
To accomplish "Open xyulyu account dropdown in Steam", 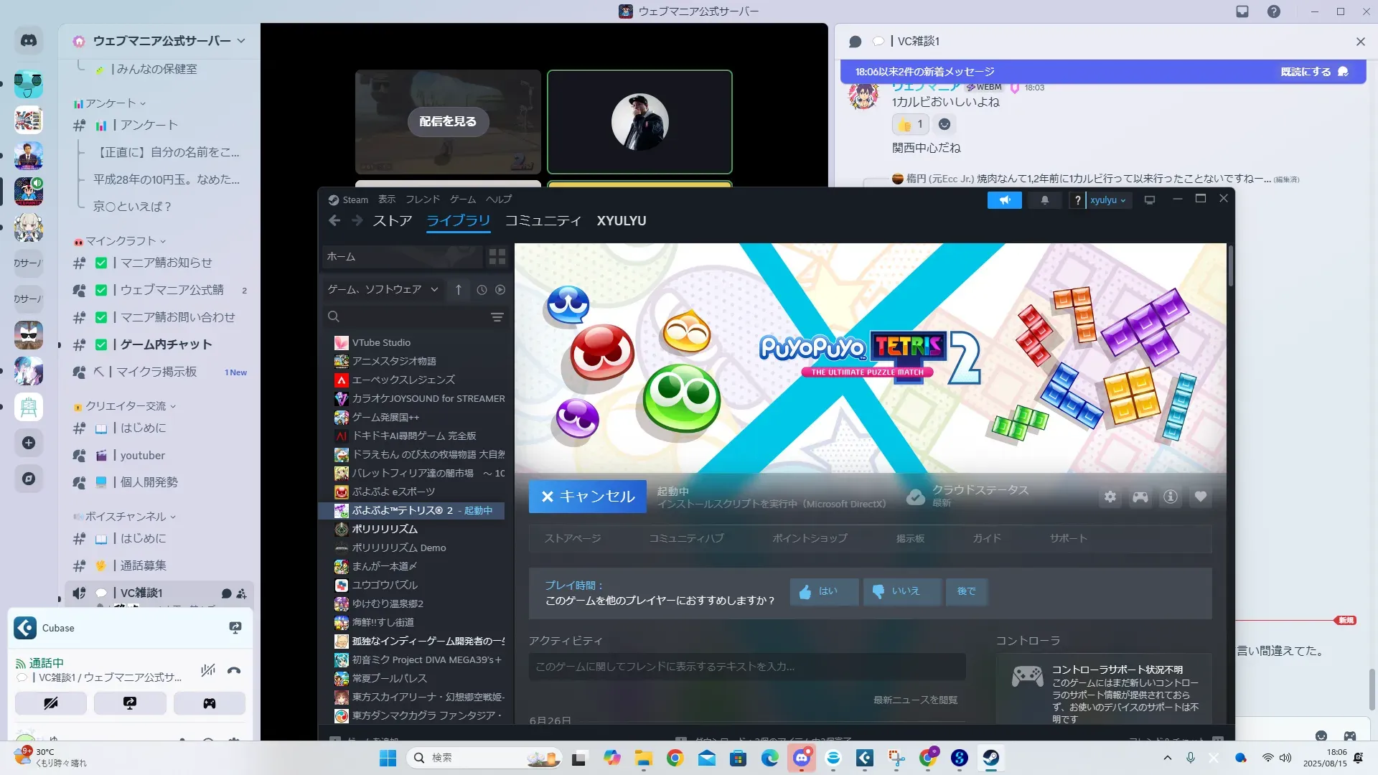I will (x=1107, y=200).
